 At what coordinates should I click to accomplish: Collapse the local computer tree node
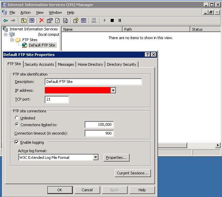[5, 34]
